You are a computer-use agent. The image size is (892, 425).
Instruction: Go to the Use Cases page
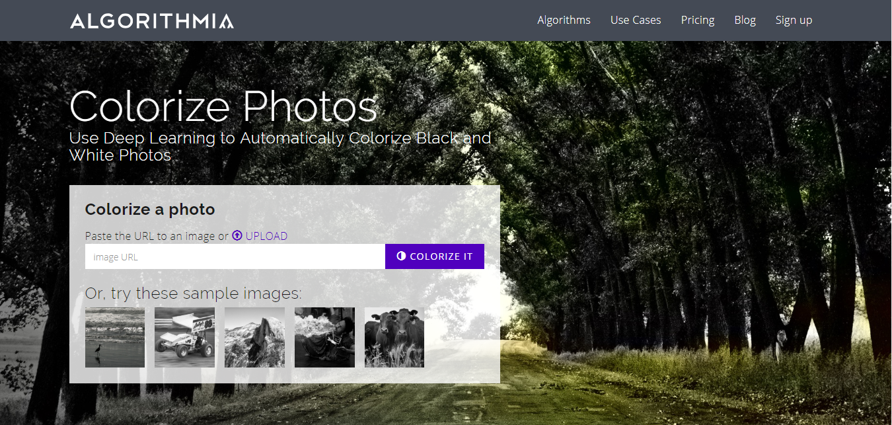(636, 20)
